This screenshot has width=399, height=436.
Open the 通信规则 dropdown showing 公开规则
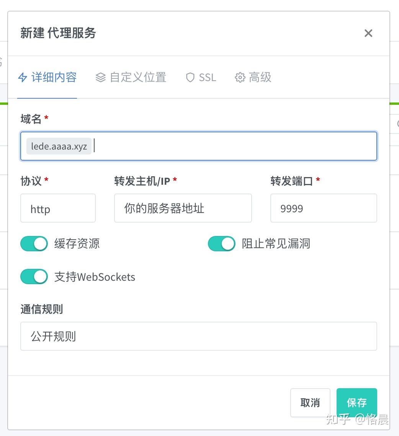[198, 336]
